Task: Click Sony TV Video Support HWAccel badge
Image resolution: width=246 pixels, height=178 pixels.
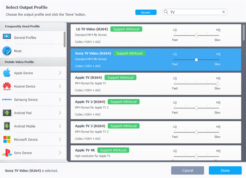Action: click(129, 53)
